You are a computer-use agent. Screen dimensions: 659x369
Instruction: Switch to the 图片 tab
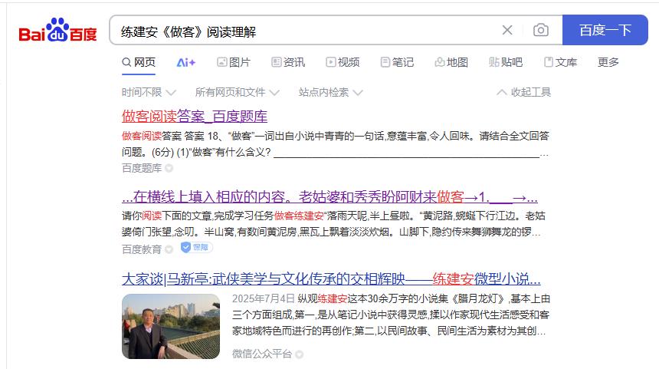[234, 62]
